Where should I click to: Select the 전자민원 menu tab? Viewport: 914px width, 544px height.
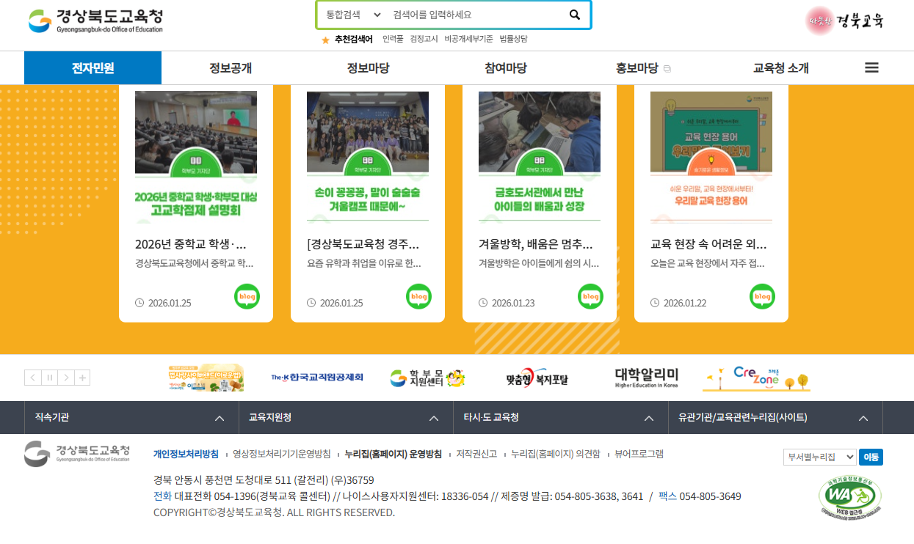click(93, 68)
